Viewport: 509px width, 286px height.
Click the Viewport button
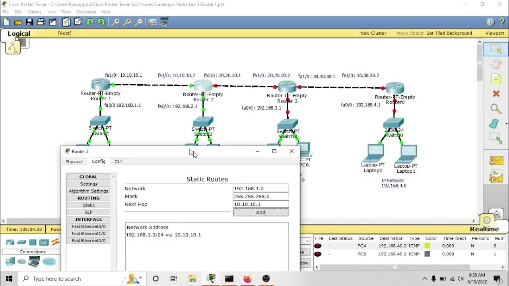pos(495,33)
